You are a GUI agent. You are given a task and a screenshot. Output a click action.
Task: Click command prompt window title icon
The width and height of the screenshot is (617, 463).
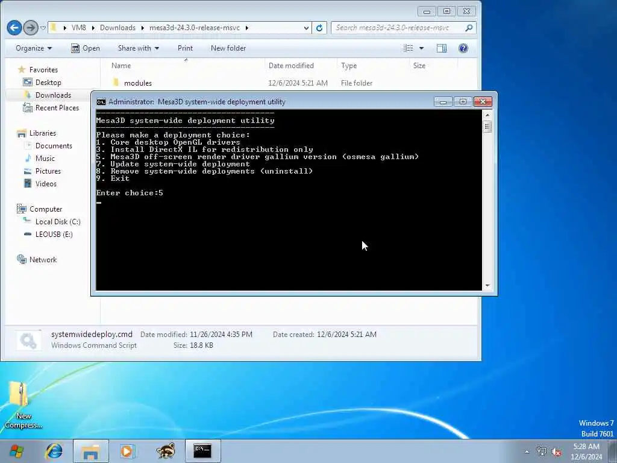point(101,102)
